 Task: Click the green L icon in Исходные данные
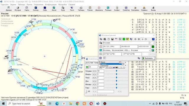pyautogui.click(x=124, y=39)
